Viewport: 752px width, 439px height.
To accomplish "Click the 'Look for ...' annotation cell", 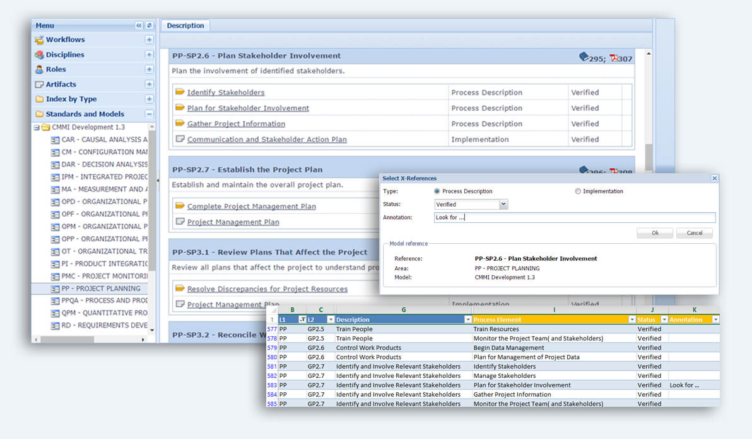I will [694, 385].
